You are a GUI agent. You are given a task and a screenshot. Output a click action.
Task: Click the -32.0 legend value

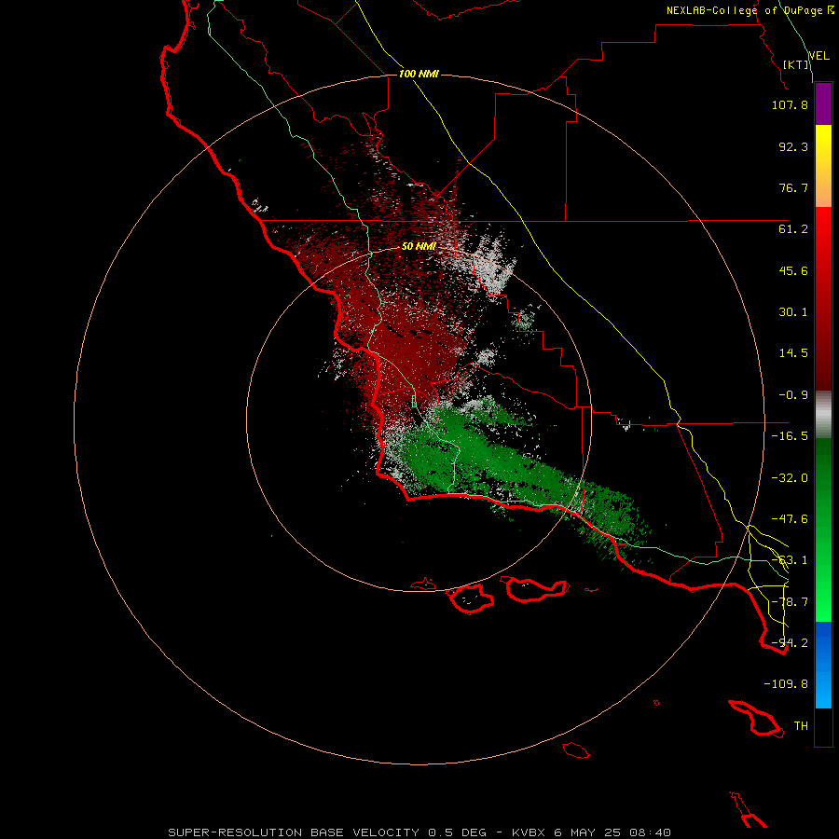pos(790,478)
